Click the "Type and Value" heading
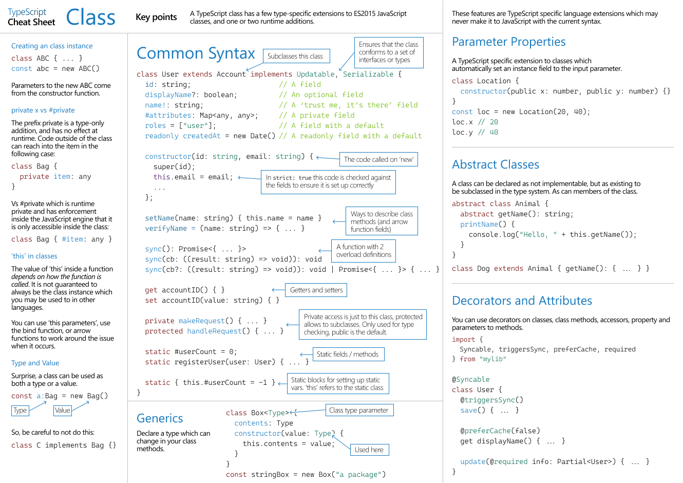683x483 pixels. pyautogui.click(x=35, y=363)
